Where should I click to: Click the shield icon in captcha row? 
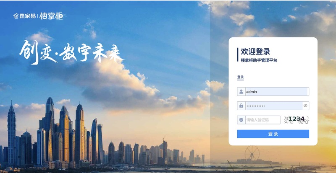241,120
